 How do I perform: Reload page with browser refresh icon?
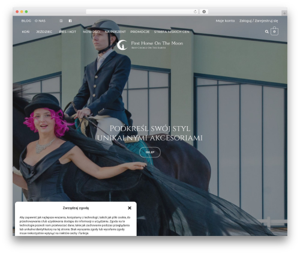pyautogui.click(x=195, y=12)
